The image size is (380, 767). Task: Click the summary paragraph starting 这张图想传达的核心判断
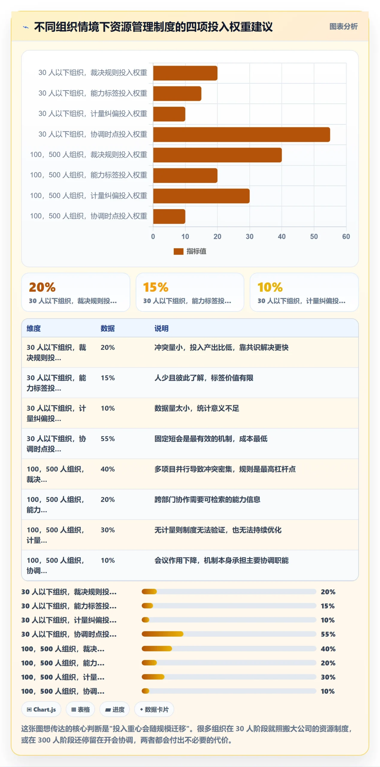(x=187, y=734)
